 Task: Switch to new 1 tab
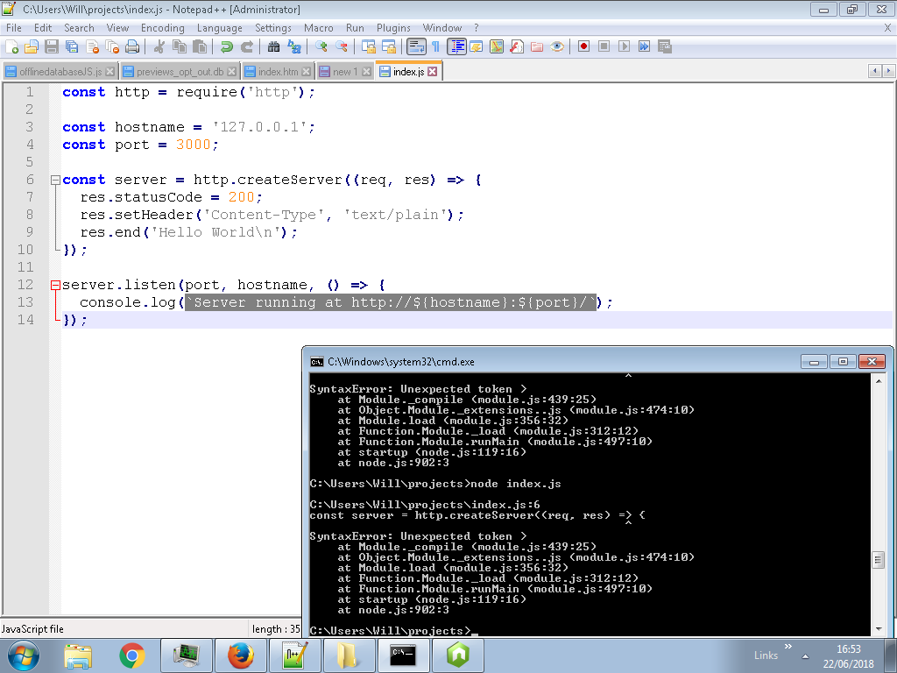[x=345, y=72]
